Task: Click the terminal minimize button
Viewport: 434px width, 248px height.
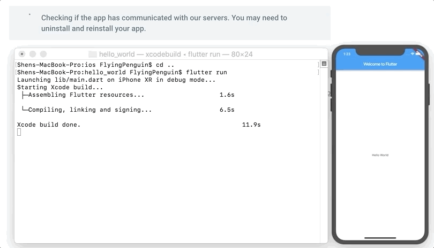Action: pos(33,54)
